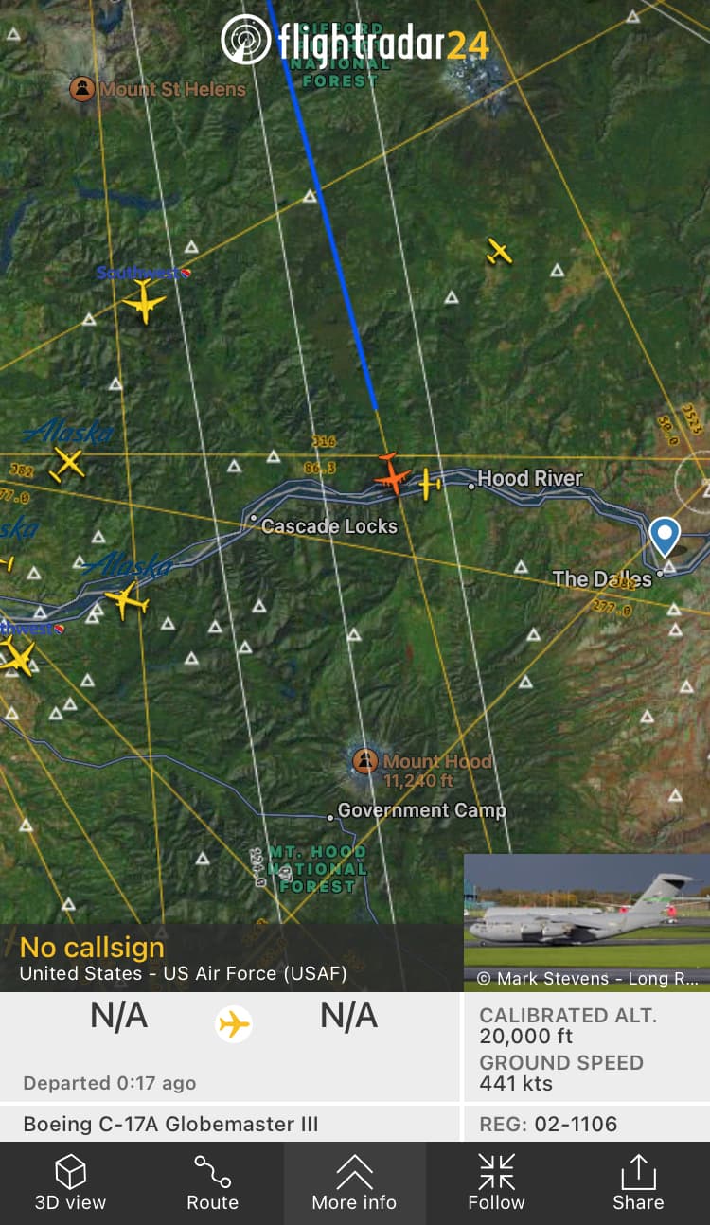The image size is (710, 1225).
Task: Tap the Mount Hood volcano marker
Action: (x=364, y=760)
